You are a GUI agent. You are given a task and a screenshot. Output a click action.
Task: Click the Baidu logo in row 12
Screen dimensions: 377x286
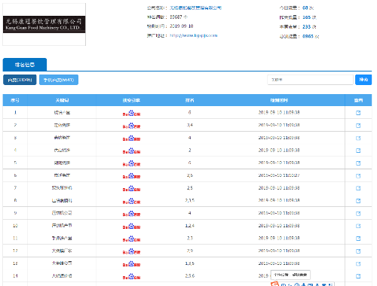click(x=131, y=251)
